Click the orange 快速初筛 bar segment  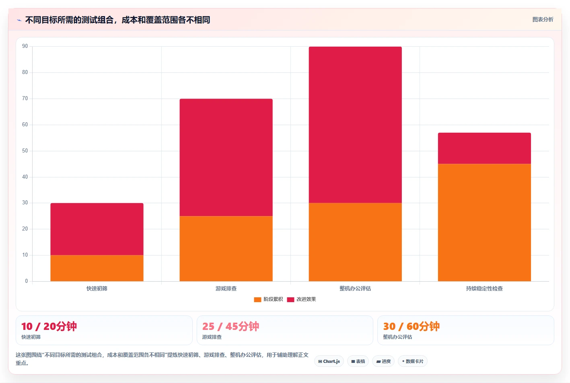[x=97, y=268]
